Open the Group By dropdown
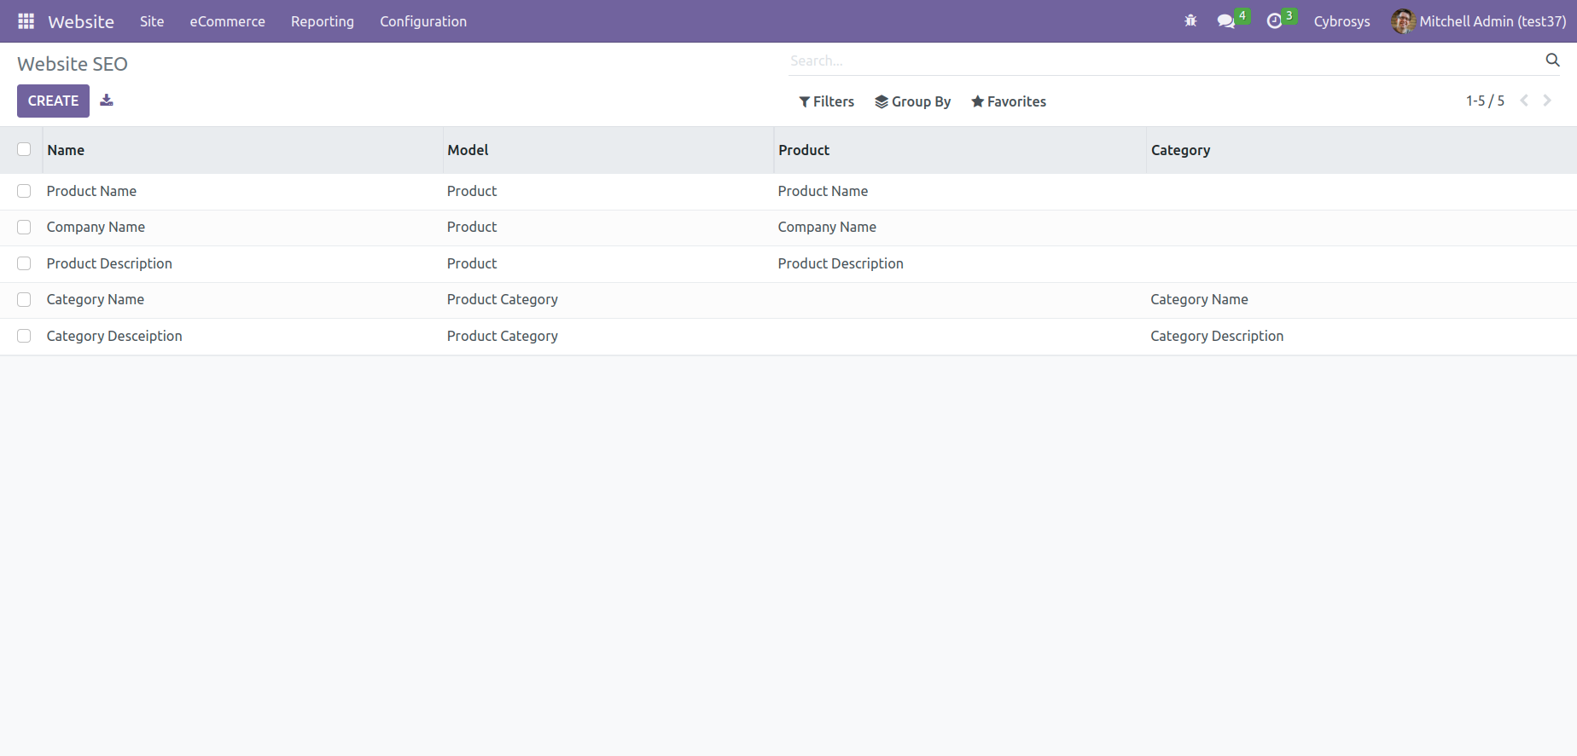The width and height of the screenshot is (1577, 756). click(912, 101)
